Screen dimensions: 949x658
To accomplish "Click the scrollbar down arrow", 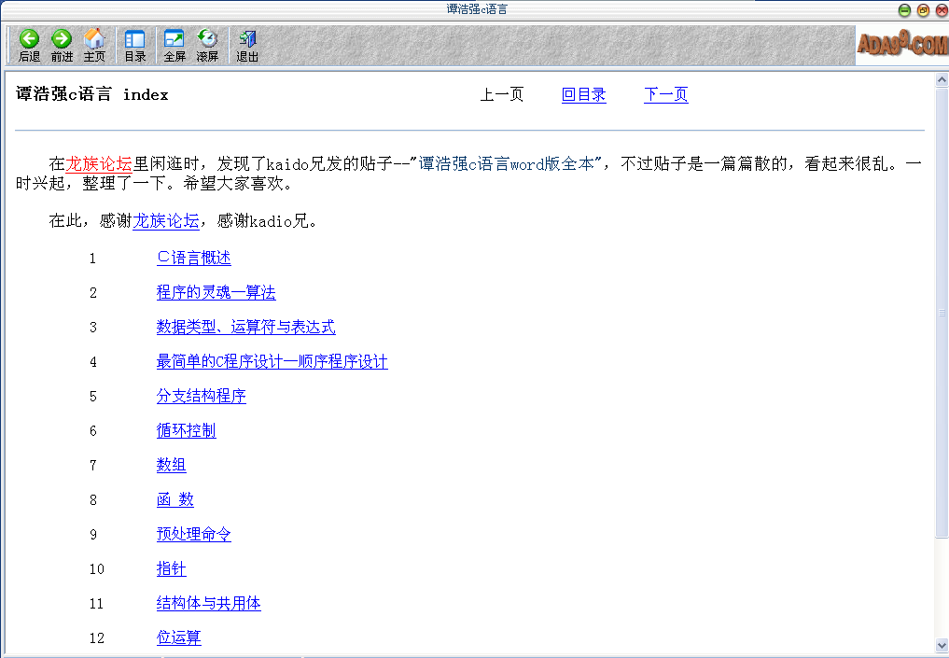I will coord(941,644).
